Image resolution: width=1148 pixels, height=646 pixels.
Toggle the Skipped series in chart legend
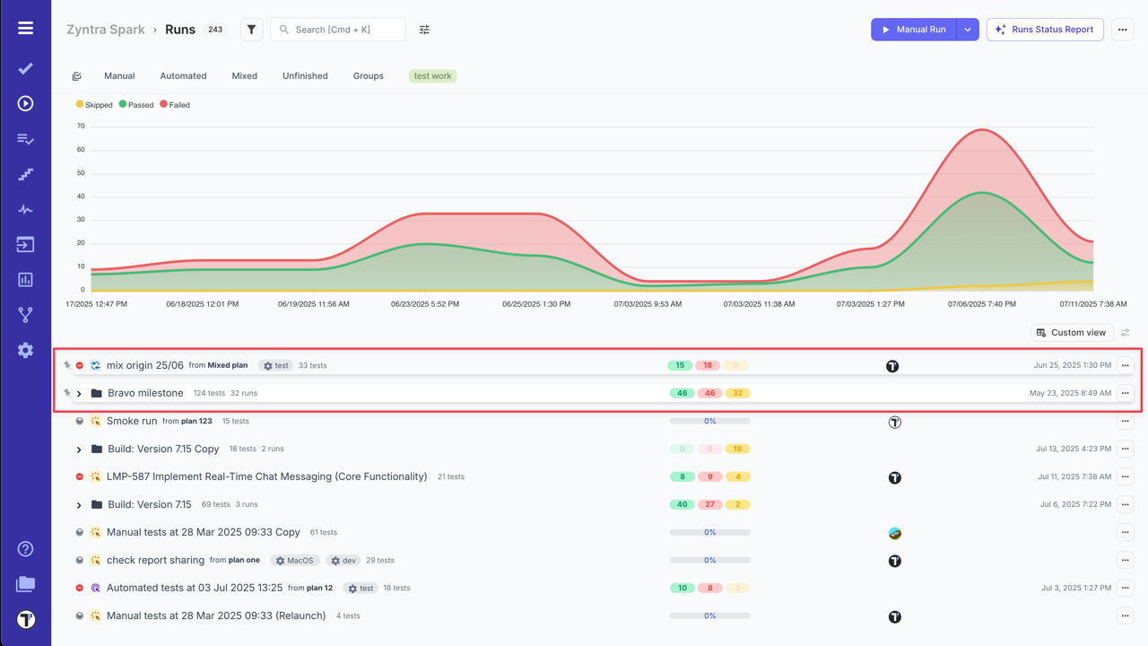click(x=94, y=105)
